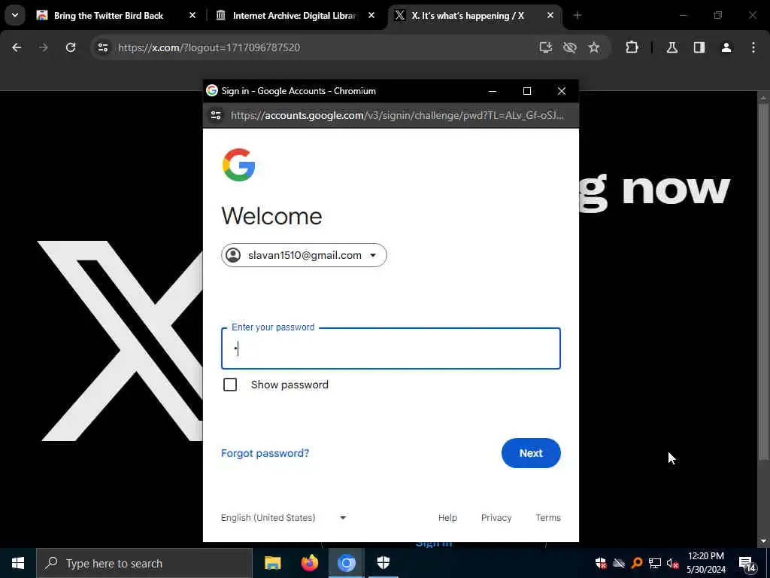Close the Internet Archive tab
This screenshot has width=770, height=578.
(371, 16)
